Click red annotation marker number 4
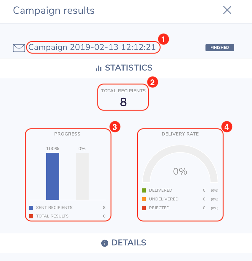This screenshot has width=252, height=261. click(227, 127)
